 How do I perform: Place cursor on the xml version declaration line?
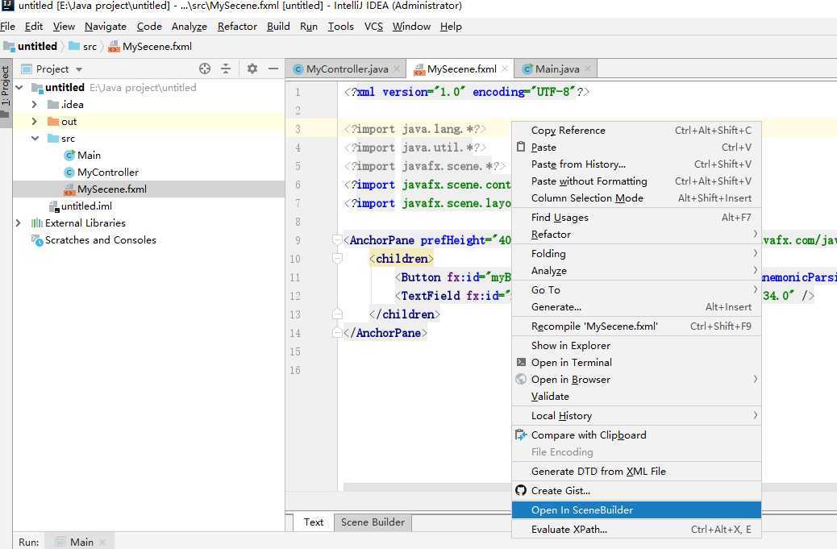tap(467, 92)
